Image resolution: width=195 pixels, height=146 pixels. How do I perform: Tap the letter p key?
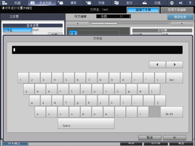pos(132,89)
